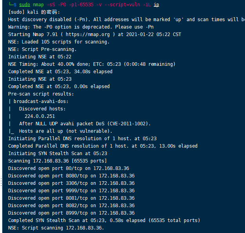Image resolution: width=245 pixels, height=233 pixels.
Task: Click the open port 80/tcp line
Action: point(69,168)
